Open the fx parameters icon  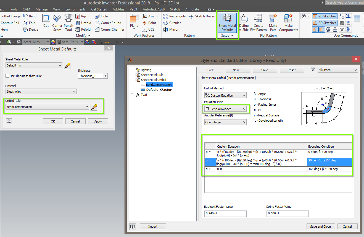coord(101,42)
